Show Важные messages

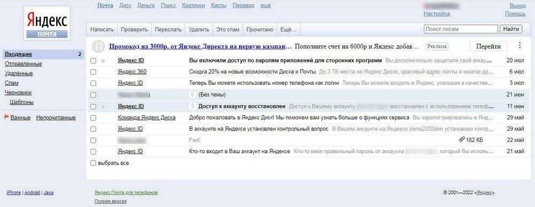click(20, 117)
